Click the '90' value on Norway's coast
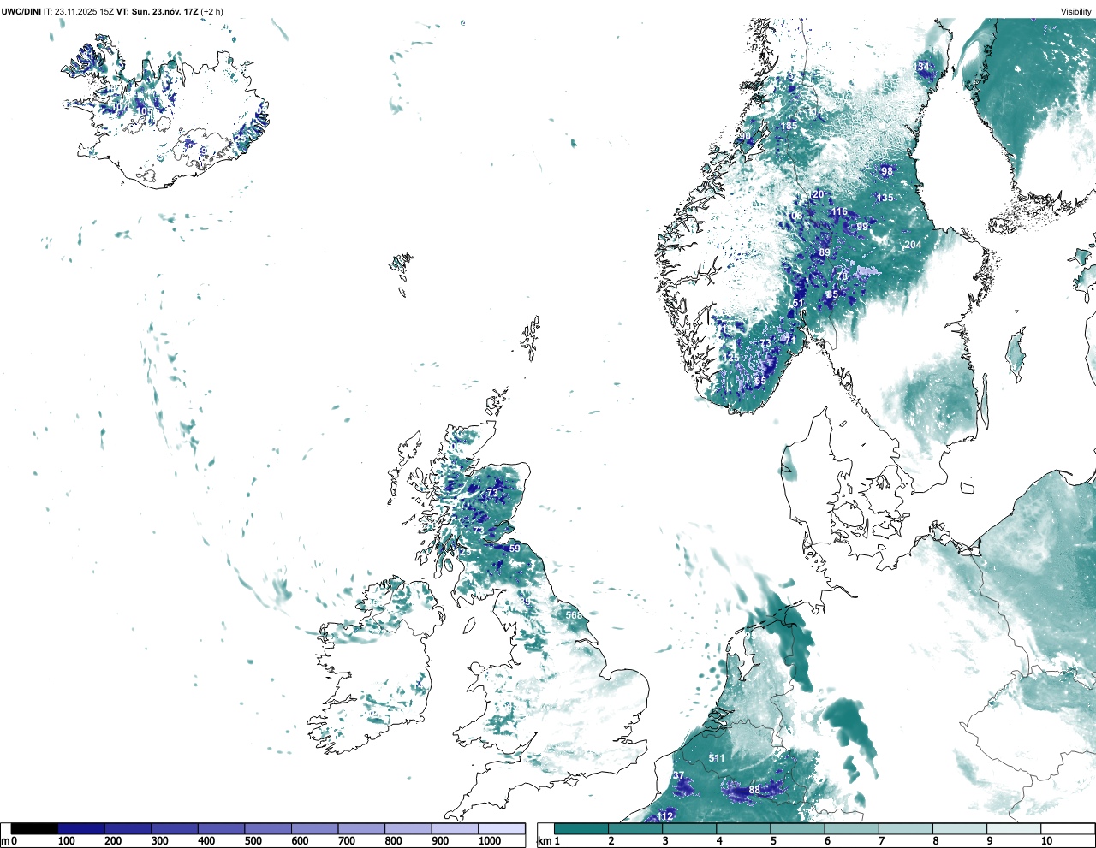The height and width of the screenshot is (848, 1096). click(x=745, y=136)
